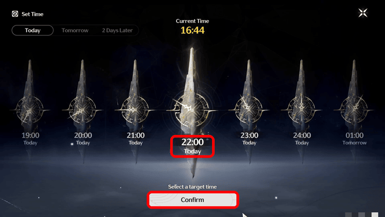Viewport: 385px width, 217px height.
Task: Click the Set Time clock icon
Action: [15, 14]
